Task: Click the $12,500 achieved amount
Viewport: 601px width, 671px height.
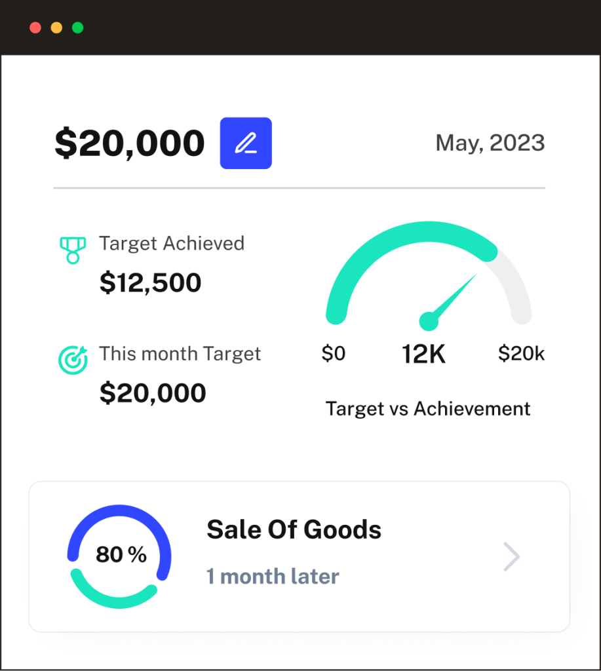Action: [x=150, y=282]
